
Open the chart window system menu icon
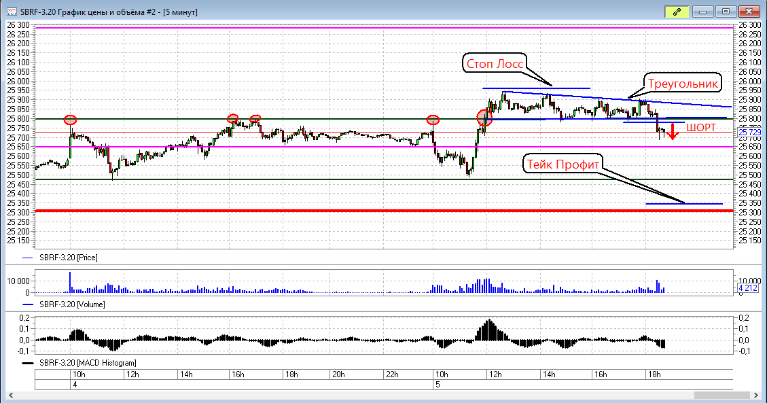point(12,12)
